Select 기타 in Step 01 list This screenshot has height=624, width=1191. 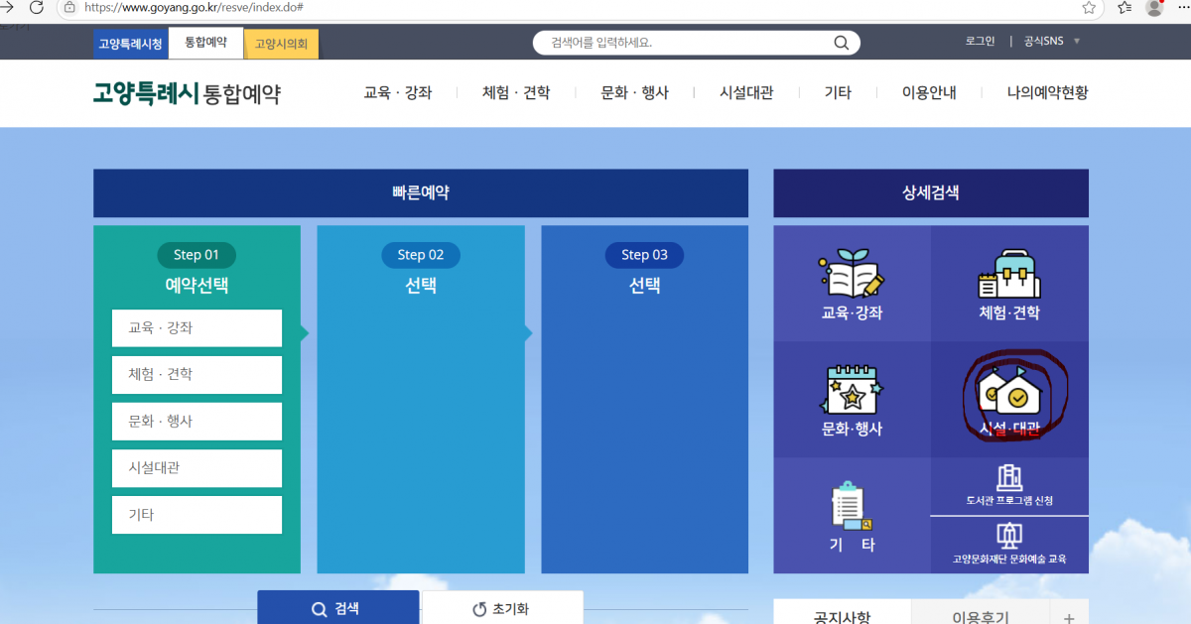click(x=197, y=515)
